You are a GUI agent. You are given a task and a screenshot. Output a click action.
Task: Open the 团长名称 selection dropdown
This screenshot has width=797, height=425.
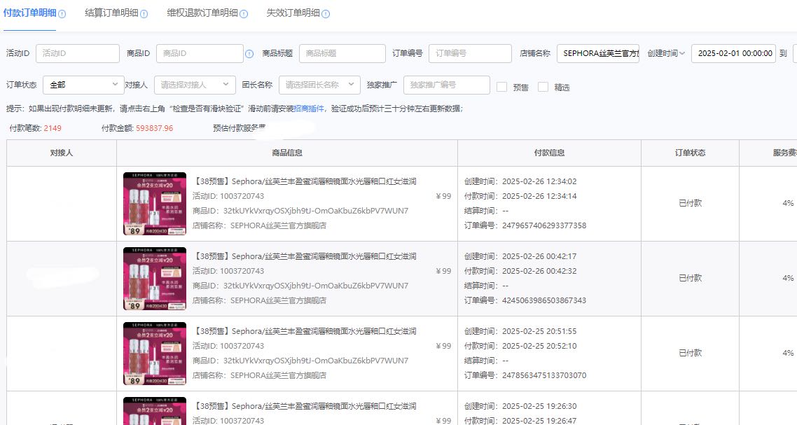(x=320, y=85)
